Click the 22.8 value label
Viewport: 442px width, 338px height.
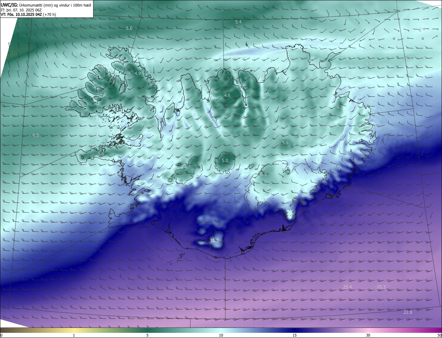pos(408,312)
